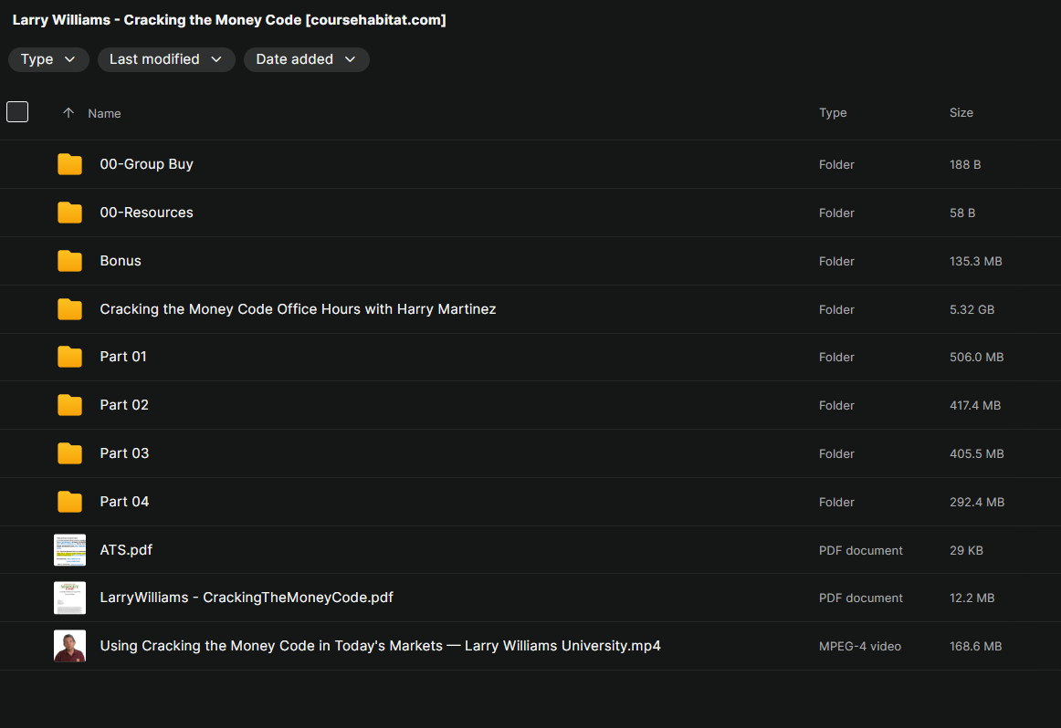Image resolution: width=1061 pixels, height=728 pixels.
Task: Open the Last modified filter dropdown
Action: (x=165, y=59)
